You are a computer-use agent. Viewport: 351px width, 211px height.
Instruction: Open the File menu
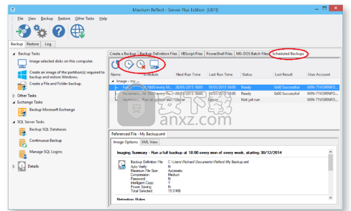[21, 18]
